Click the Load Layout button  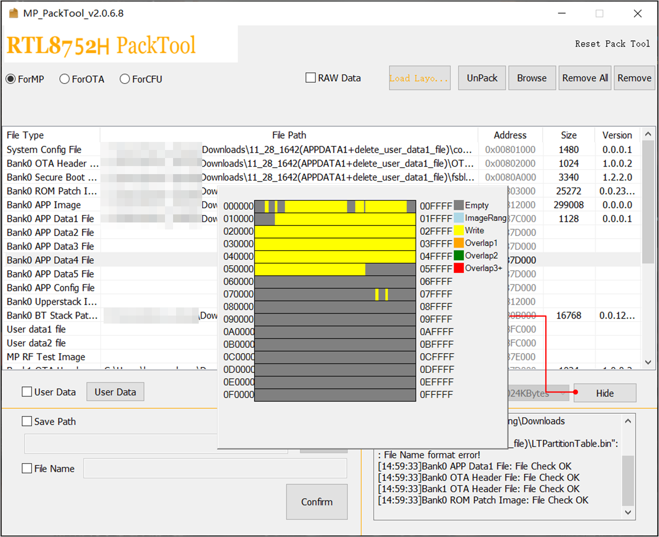[x=419, y=78]
